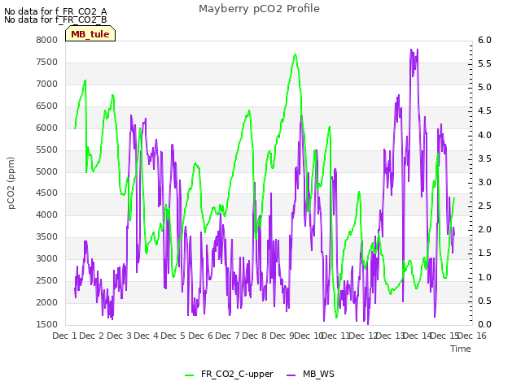The image size is (521, 390).
Task: Click the 4.0 right-axis value
Action: click(x=484, y=135)
